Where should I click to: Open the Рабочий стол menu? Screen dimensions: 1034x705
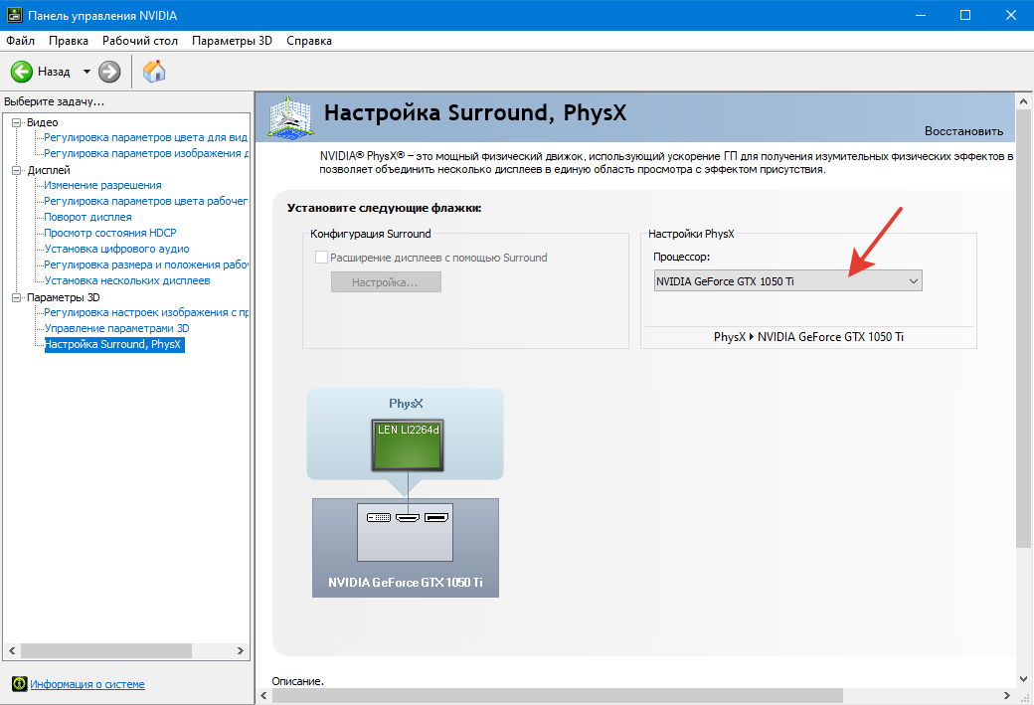tap(140, 40)
